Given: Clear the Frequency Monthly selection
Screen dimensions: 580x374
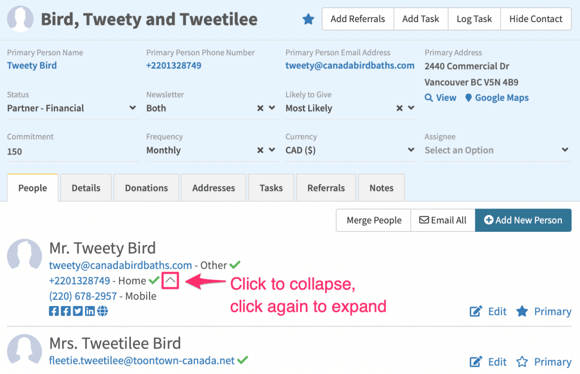Looking at the screenshot, I should click(261, 150).
